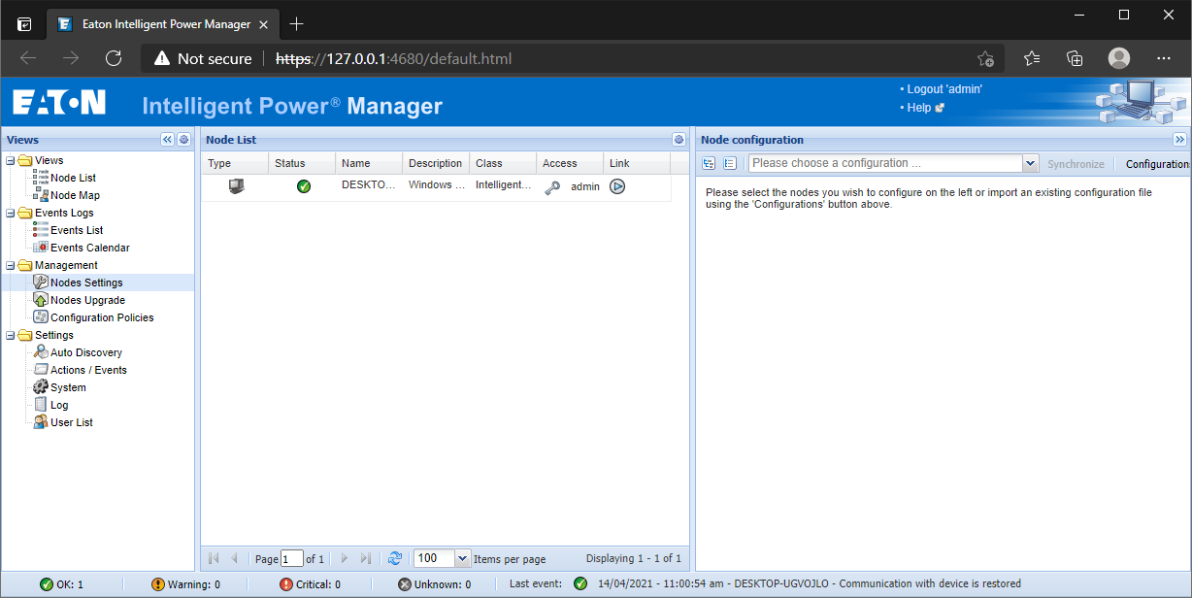Viewport: 1192px width, 598px height.
Task: Open User List
Action: (x=72, y=422)
